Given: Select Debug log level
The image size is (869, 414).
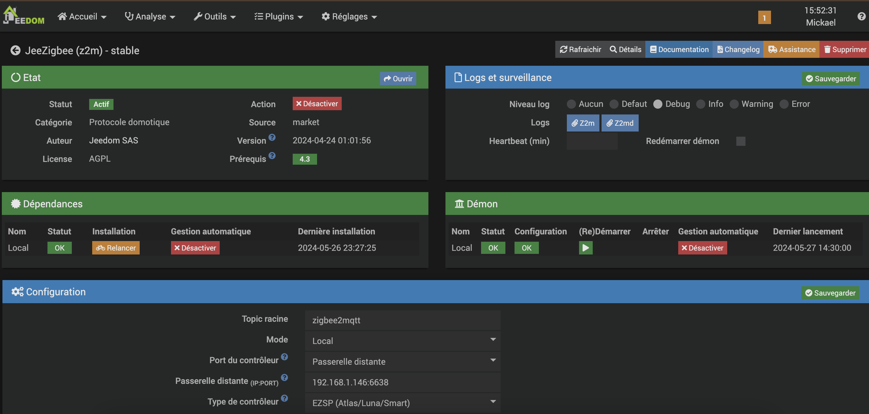Looking at the screenshot, I should pos(658,104).
